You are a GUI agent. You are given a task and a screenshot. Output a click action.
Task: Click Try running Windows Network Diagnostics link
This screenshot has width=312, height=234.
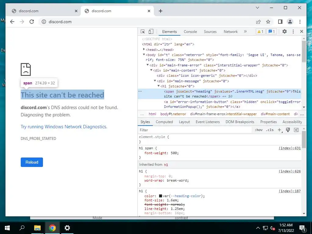(x=64, y=127)
